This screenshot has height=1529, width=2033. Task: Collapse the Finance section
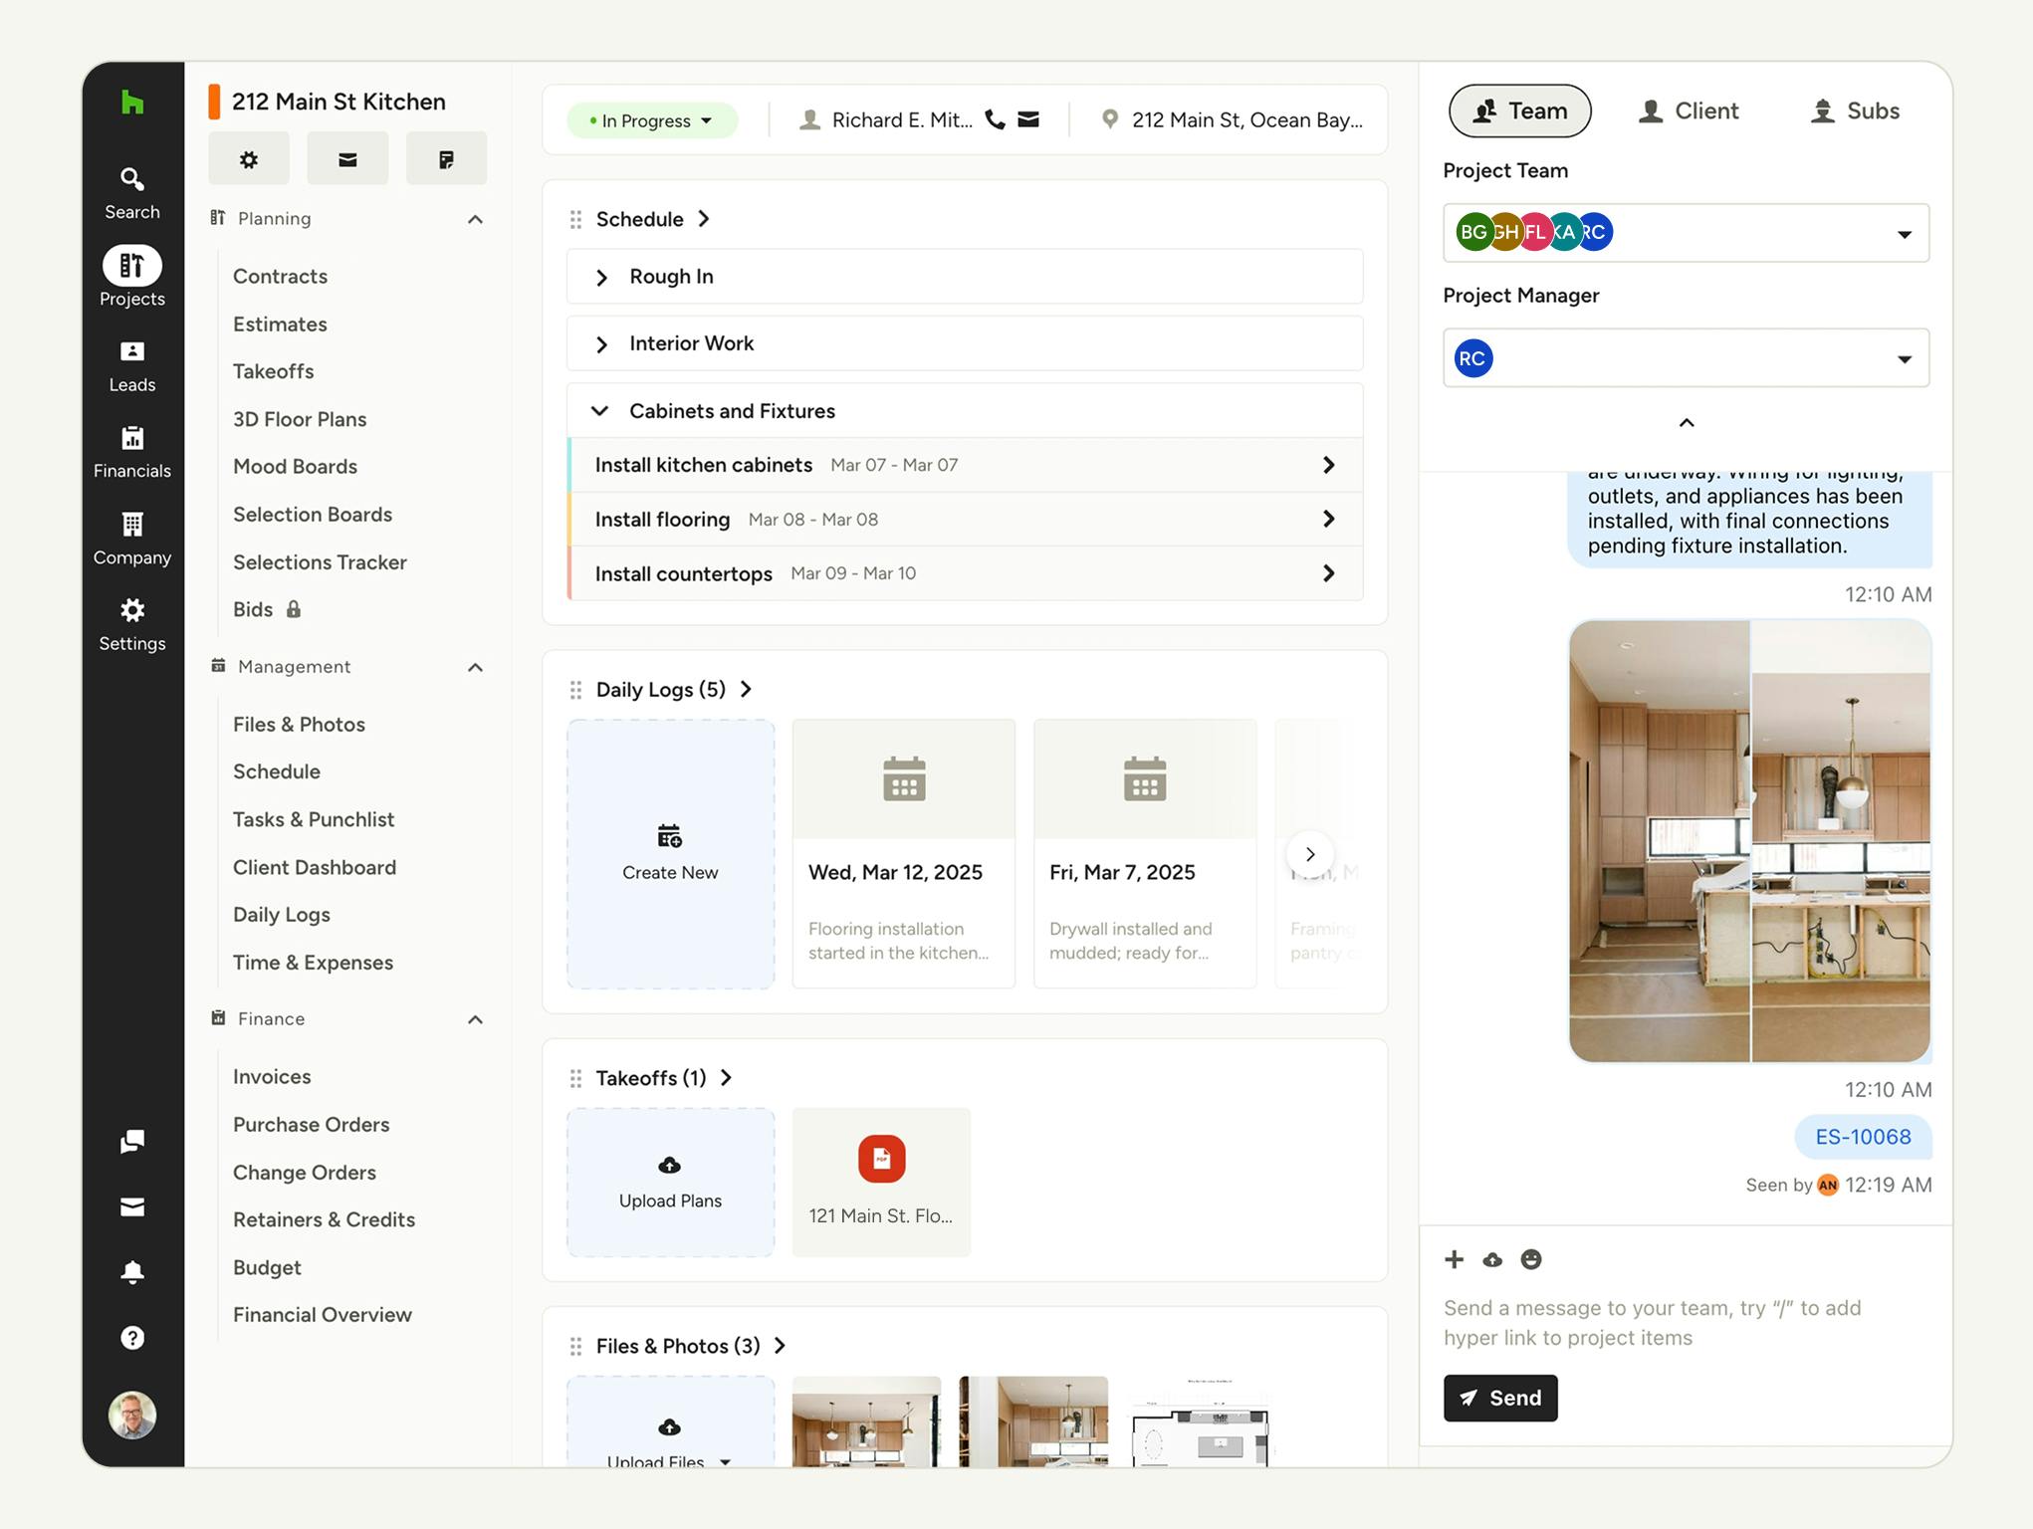point(475,1019)
